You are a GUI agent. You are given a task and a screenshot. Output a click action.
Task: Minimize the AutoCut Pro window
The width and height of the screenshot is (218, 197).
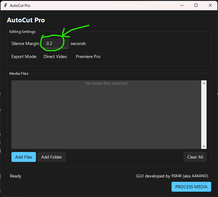(182, 6)
